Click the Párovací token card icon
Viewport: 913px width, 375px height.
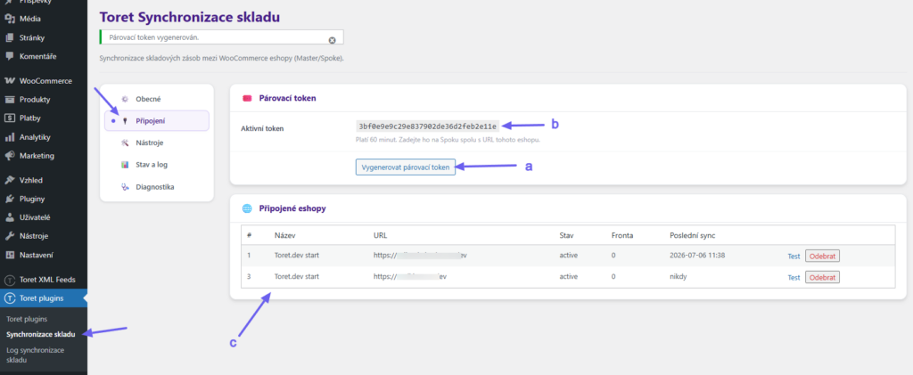[247, 98]
